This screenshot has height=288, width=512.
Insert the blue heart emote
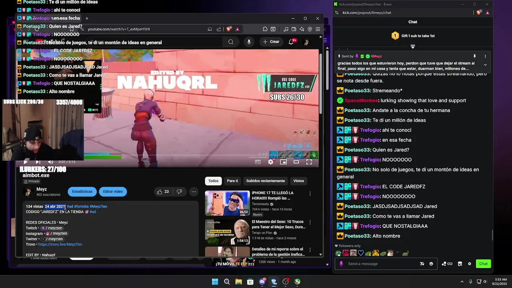point(360,253)
